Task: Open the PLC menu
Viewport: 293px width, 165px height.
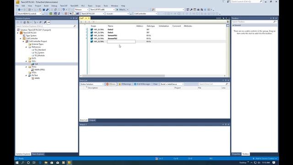Action: tap(83, 6)
